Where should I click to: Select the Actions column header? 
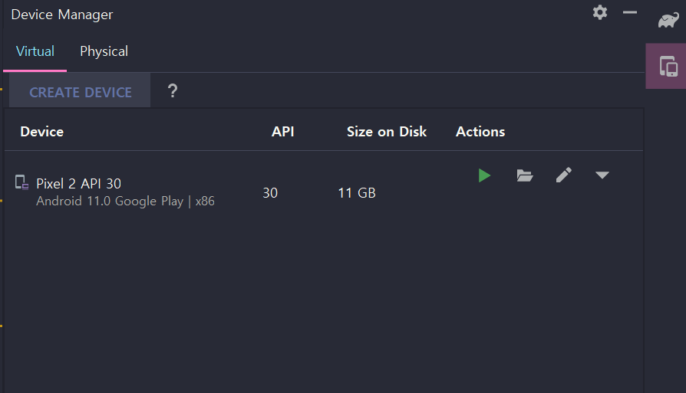point(480,132)
